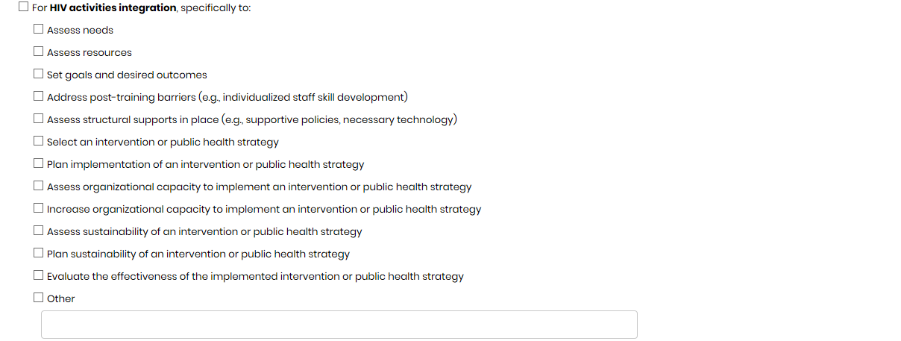This screenshot has height=341, width=901.
Task: Click the 'Other' option label text
Action: pos(61,299)
